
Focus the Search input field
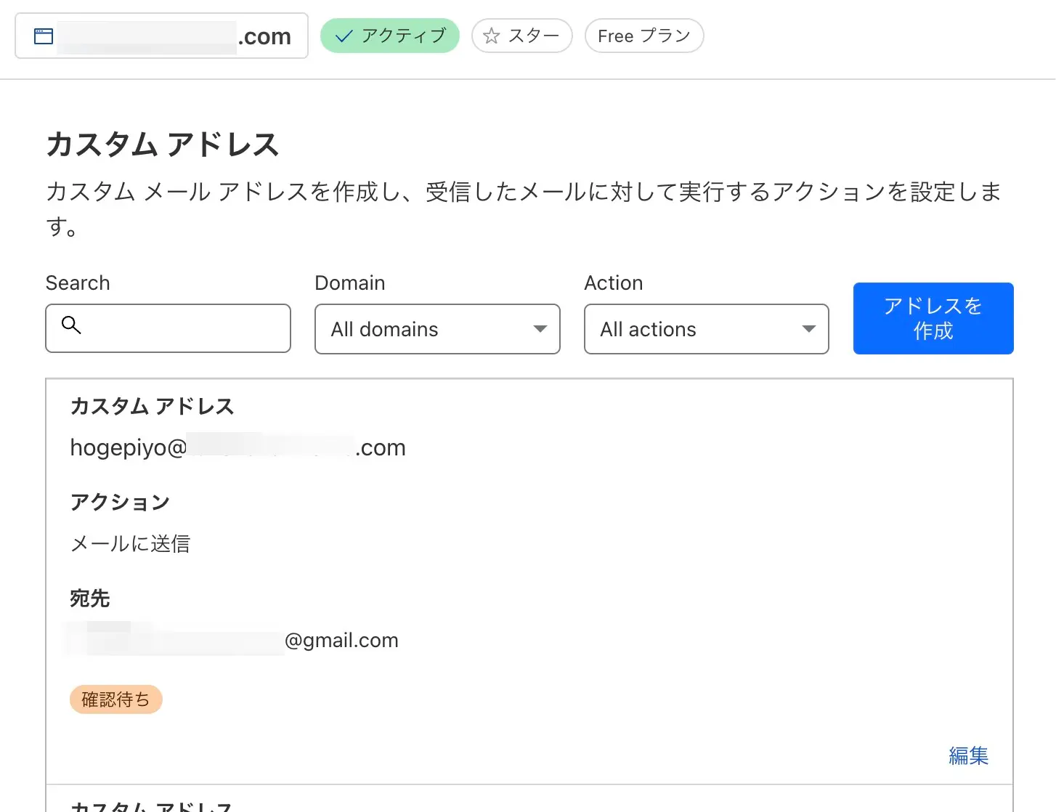click(168, 328)
